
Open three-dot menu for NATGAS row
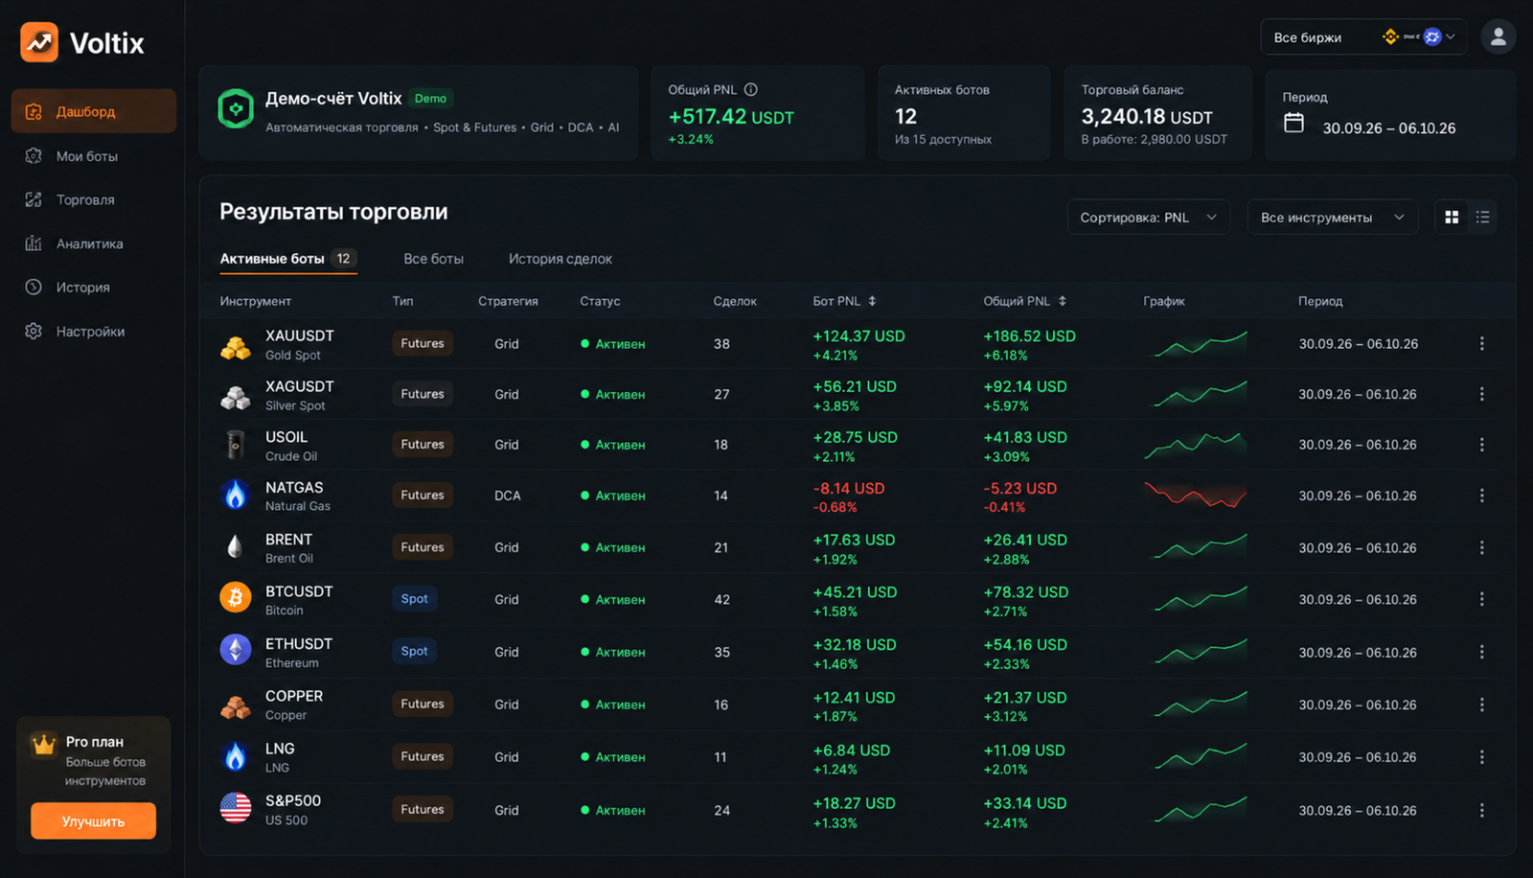coord(1481,496)
